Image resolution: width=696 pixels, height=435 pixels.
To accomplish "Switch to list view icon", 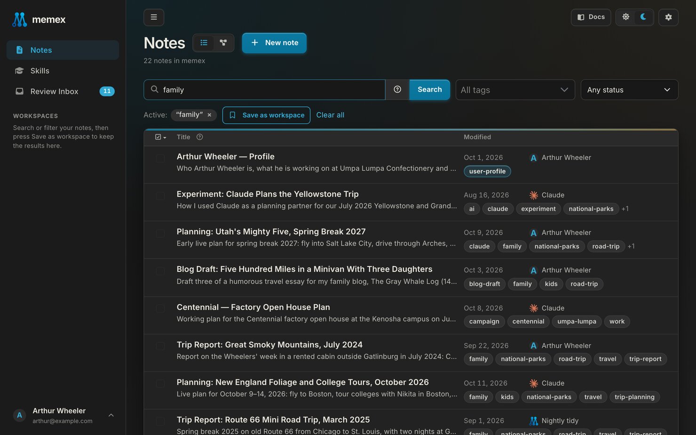I will [204, 43].
